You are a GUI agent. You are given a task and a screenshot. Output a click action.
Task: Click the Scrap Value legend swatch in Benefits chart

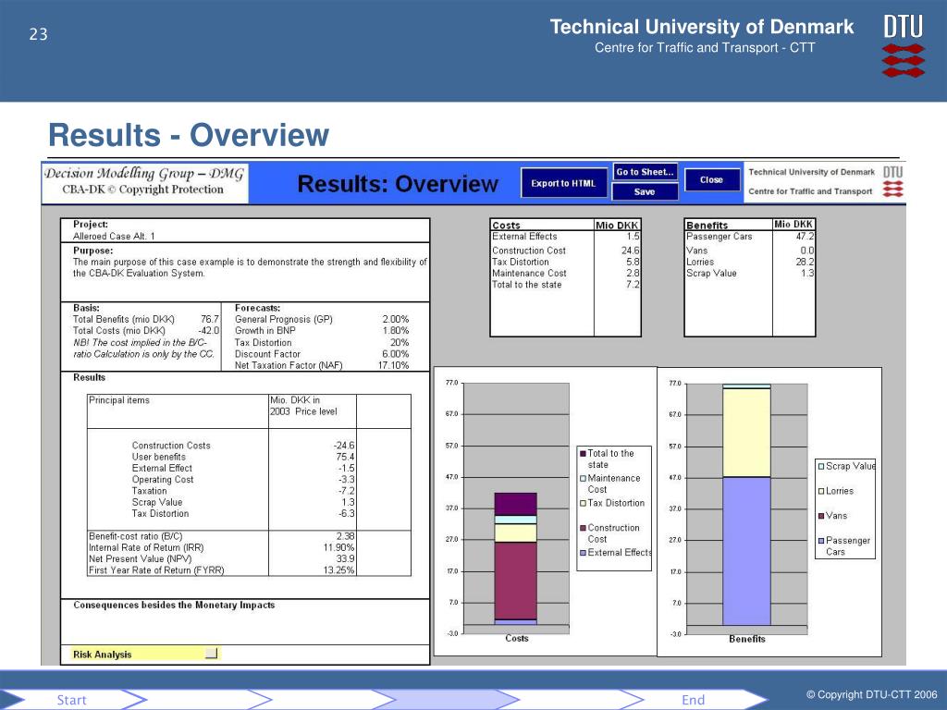pos(821,466)
